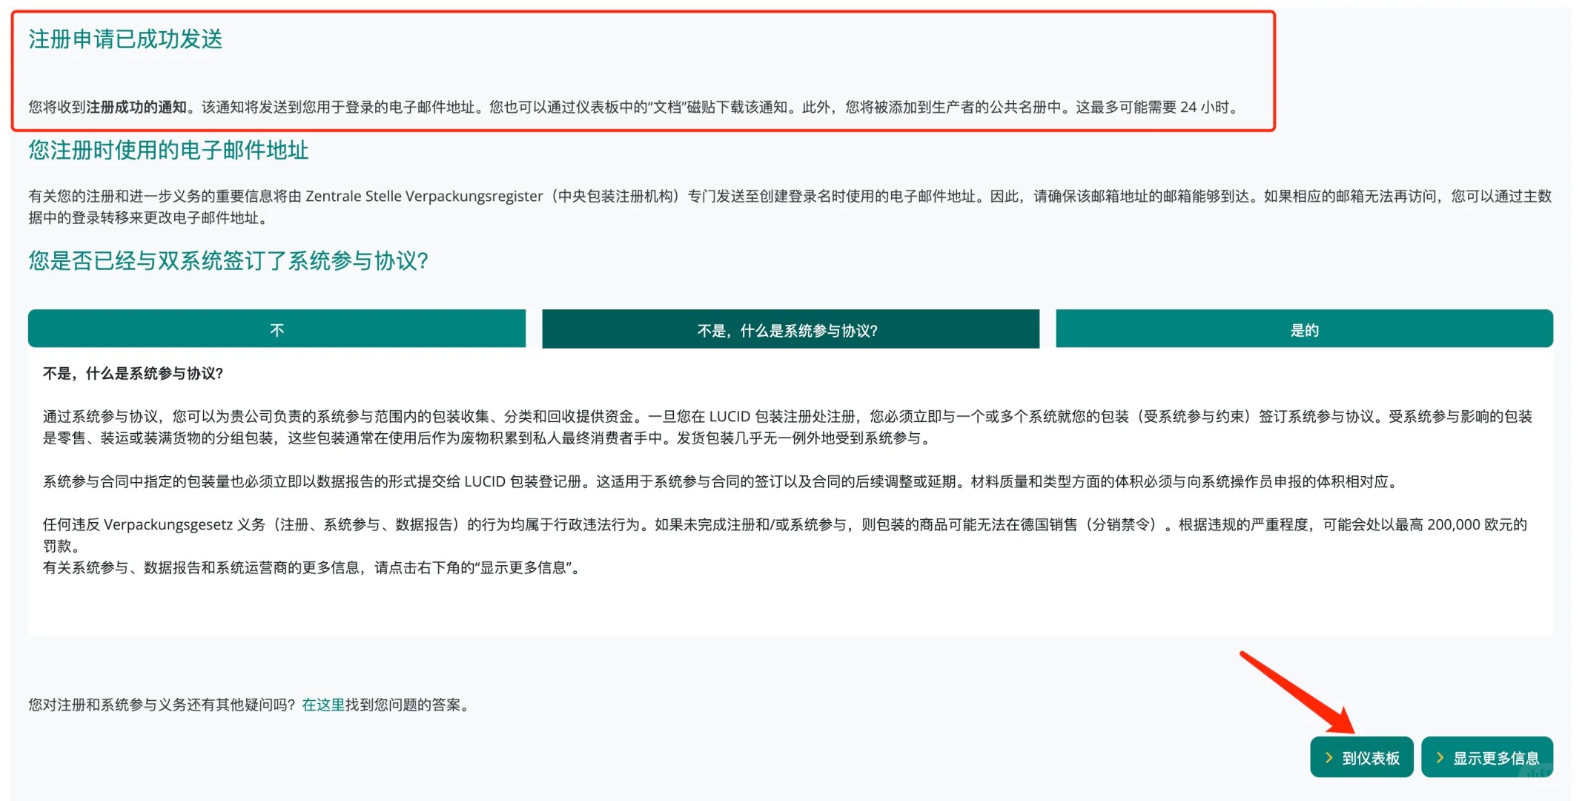Click the 到仪表板 button
The width and height of the screenshot is (1585, 801).
click(x=1361, y=757)
